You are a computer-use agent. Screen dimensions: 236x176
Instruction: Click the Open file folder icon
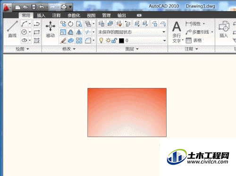(x=25, y=7)
